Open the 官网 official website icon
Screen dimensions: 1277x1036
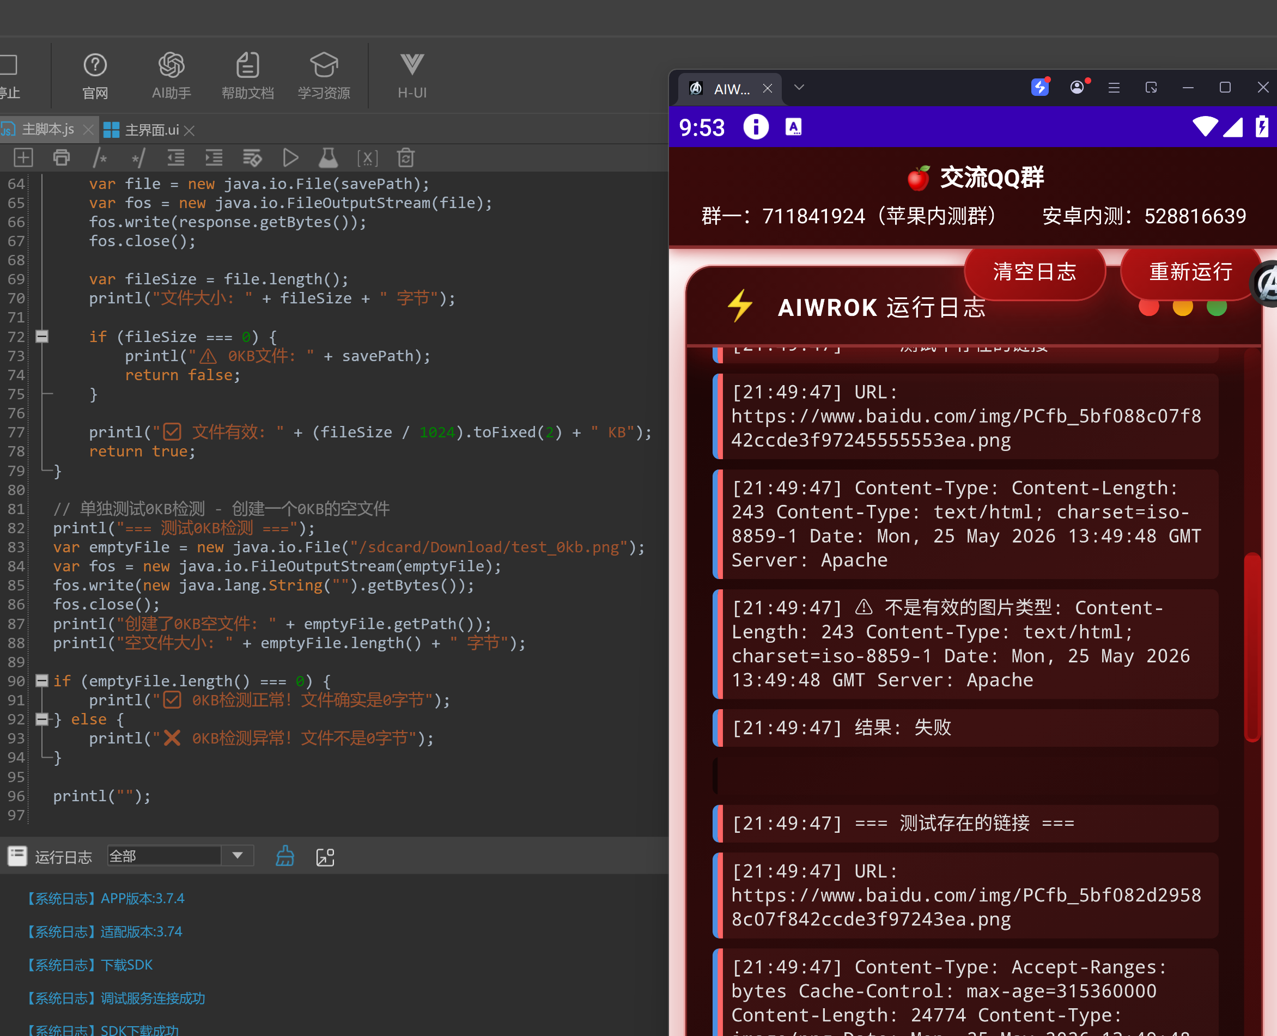(95, 76)
